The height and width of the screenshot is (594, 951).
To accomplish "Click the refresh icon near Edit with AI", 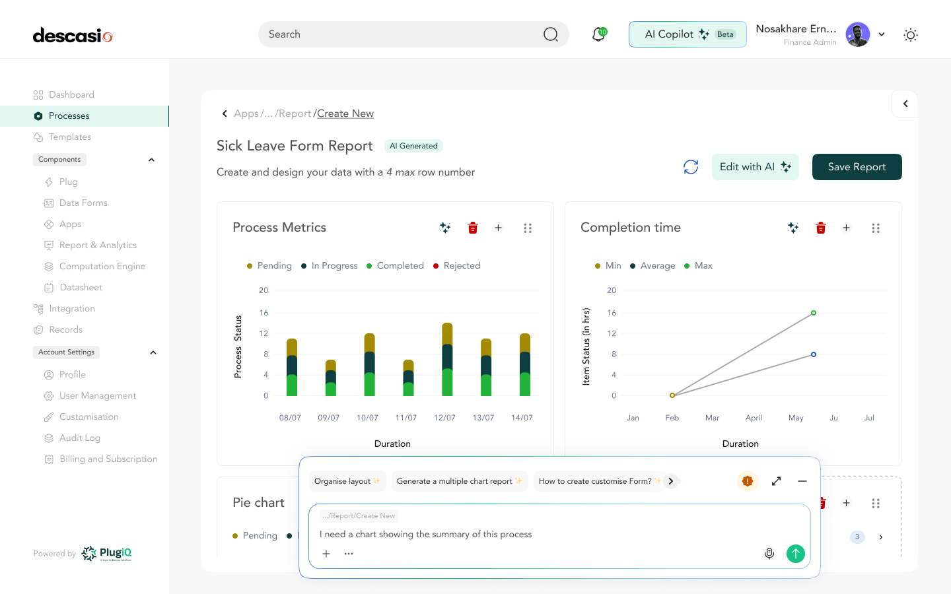I will [691, 167].
